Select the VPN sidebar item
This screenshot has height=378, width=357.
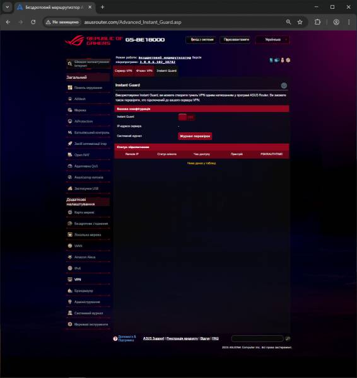click(88, 280)
